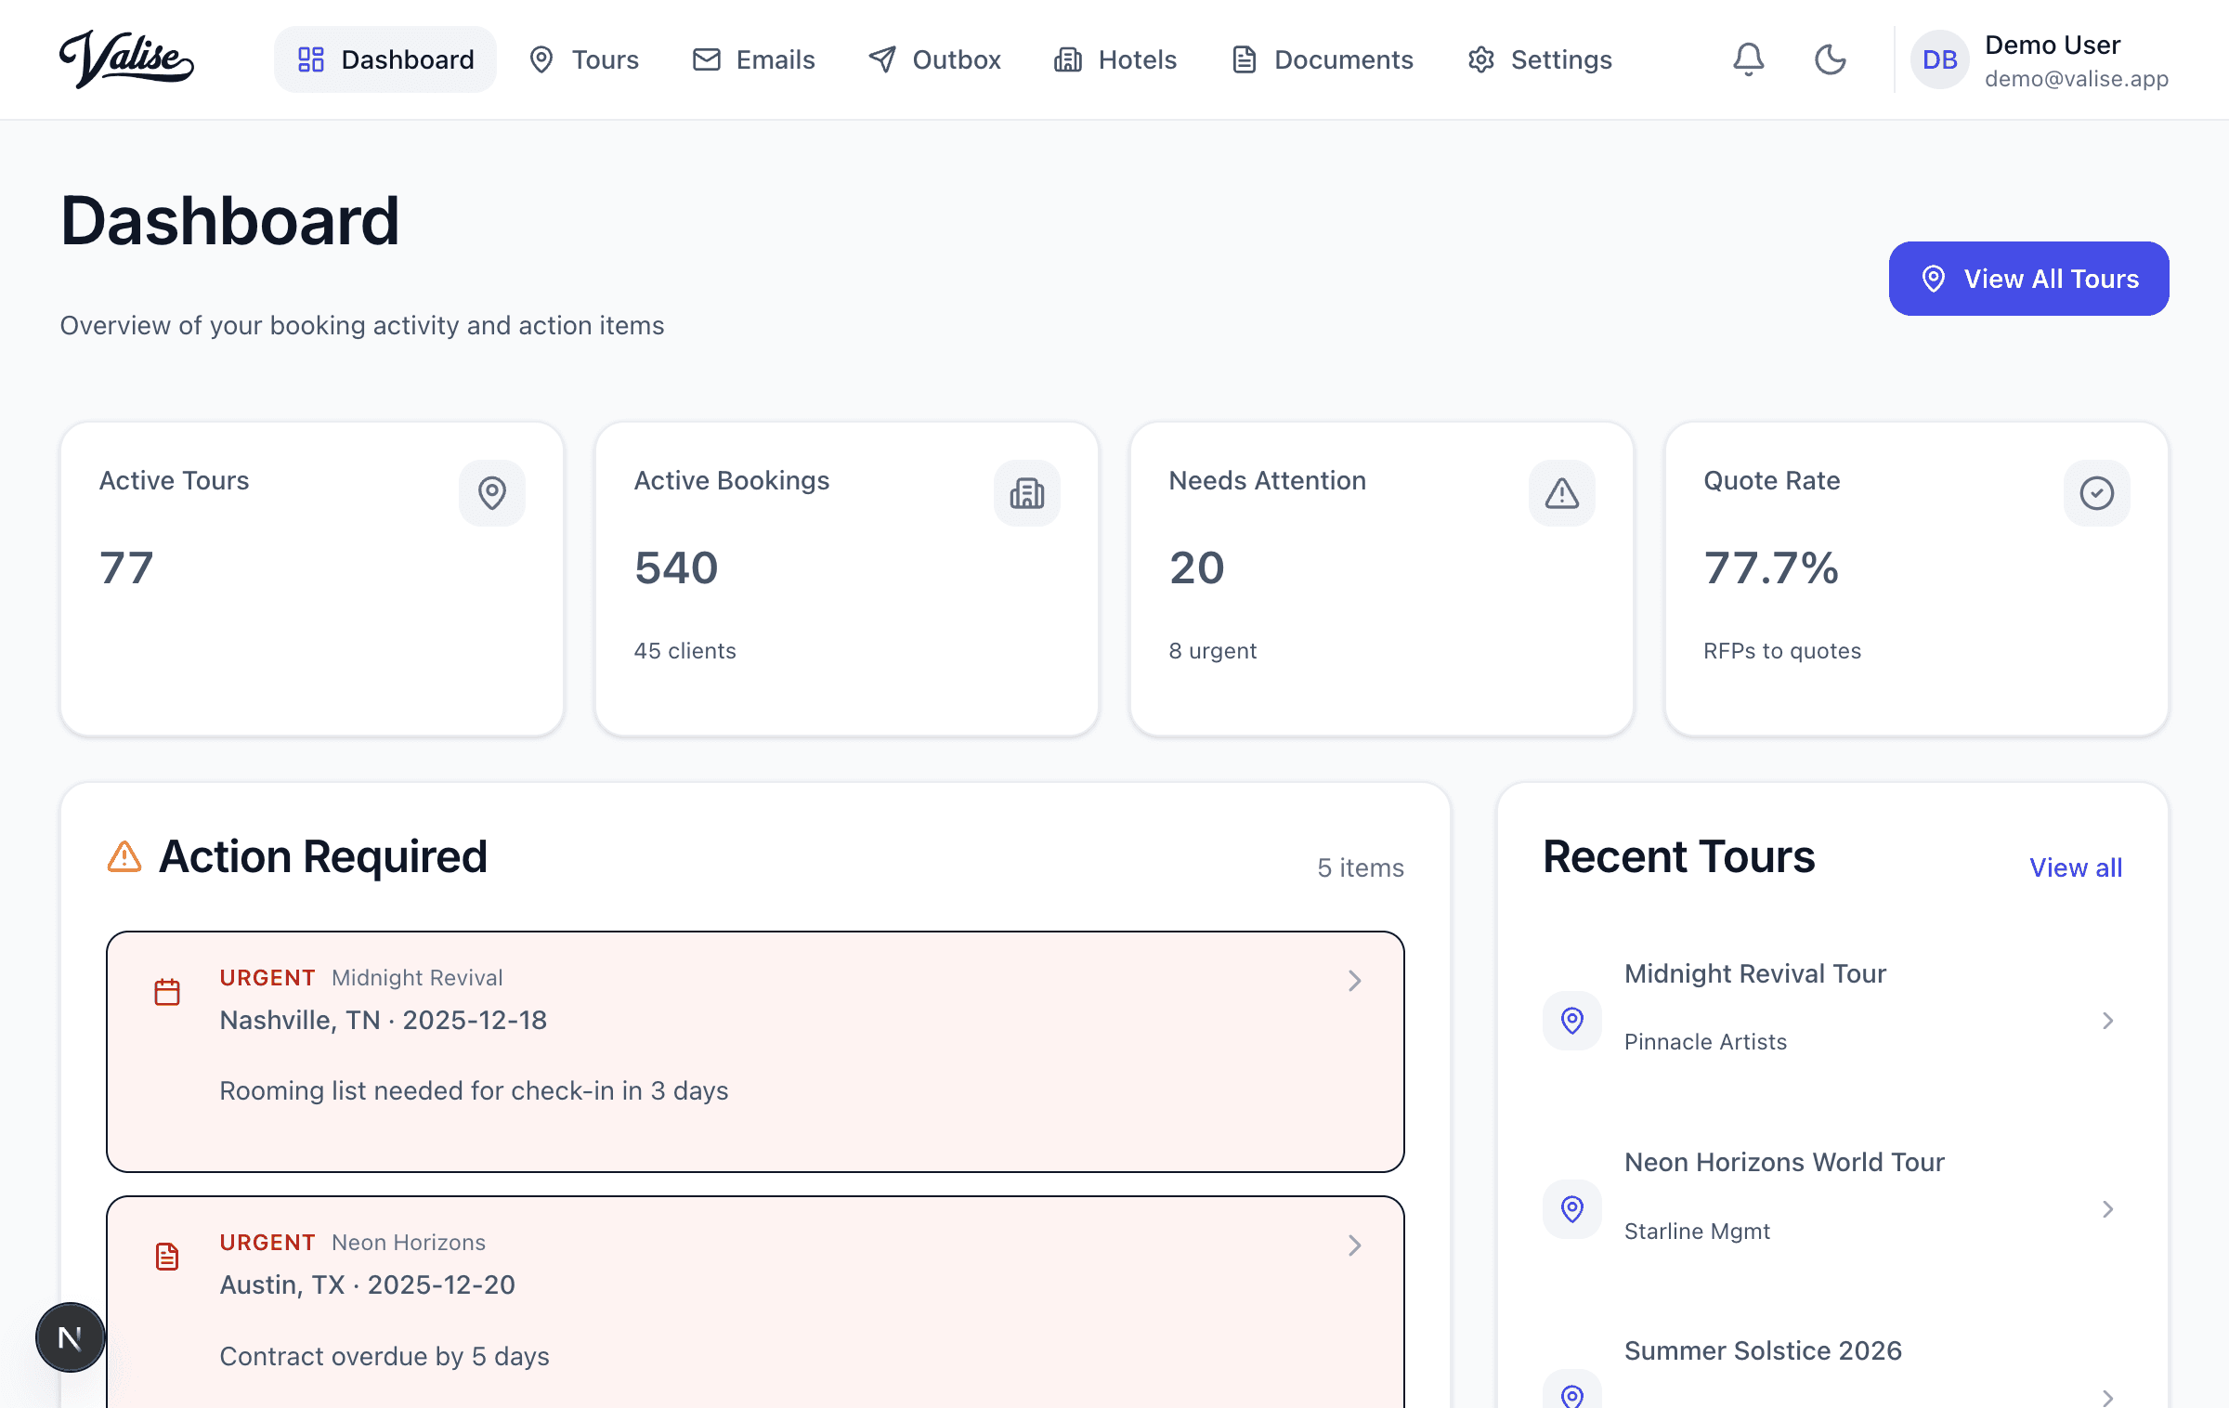Select the Active Bookings value 540
The height and width of the screenshot is (1408, 2229).
pyautogui.click(x=676, y=567)
